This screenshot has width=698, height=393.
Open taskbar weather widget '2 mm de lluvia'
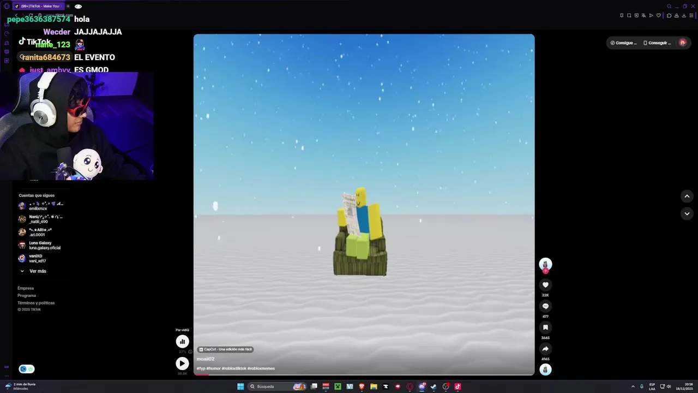[x=21, y=386]
